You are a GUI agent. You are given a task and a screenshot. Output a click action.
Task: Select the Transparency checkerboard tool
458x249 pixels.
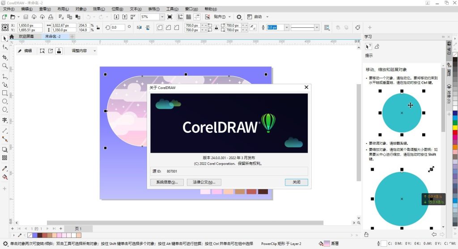4,158
